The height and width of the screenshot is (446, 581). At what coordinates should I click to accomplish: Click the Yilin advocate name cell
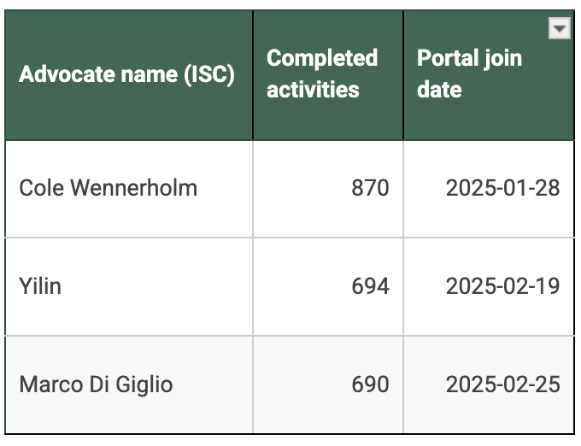(x=41, y=286)
